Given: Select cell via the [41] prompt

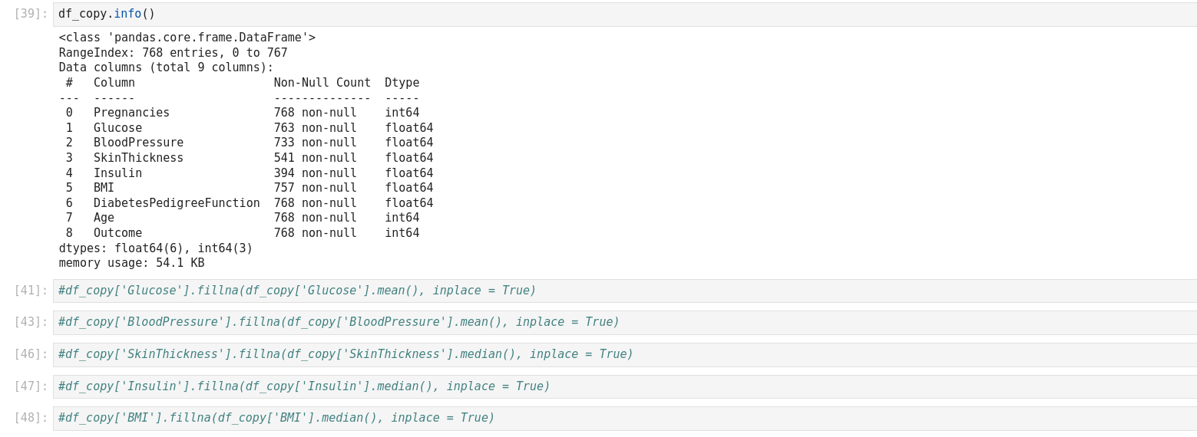Looking at the screenshot, I should click(x=31, y=291).
